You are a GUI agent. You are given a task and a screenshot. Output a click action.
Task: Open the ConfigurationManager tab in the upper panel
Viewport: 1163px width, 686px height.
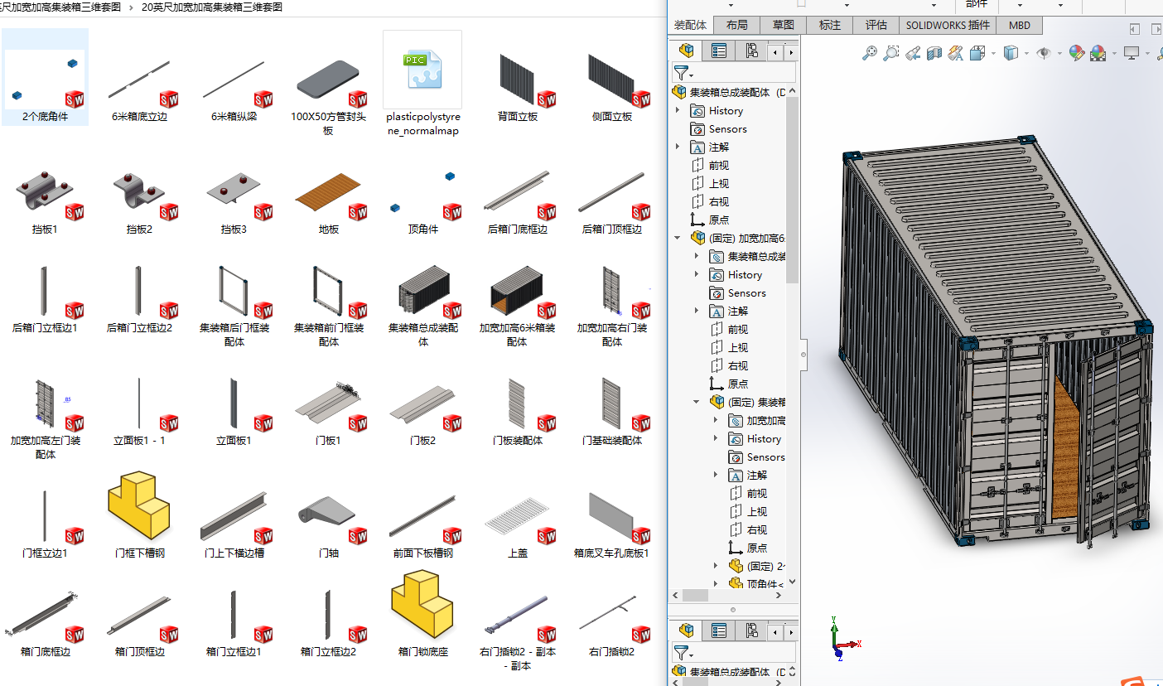point(751,51)
